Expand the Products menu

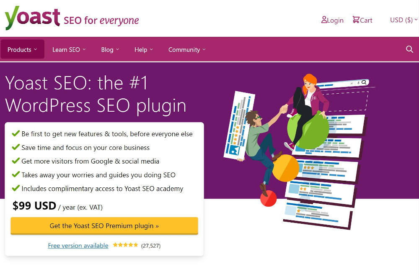click(23, 49)
